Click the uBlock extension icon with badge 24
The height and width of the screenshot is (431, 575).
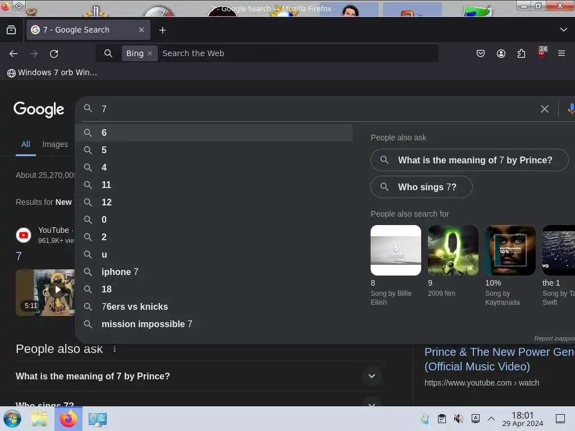point(542,52)
